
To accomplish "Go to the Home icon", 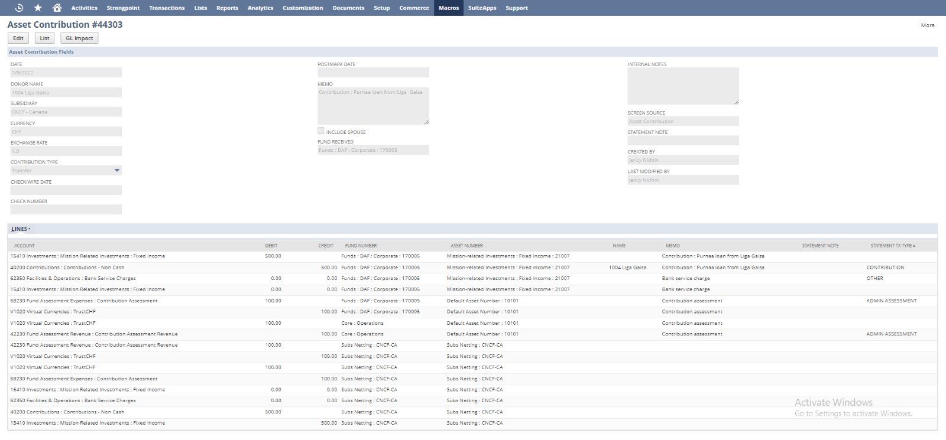I will click(x=57, y=8).
